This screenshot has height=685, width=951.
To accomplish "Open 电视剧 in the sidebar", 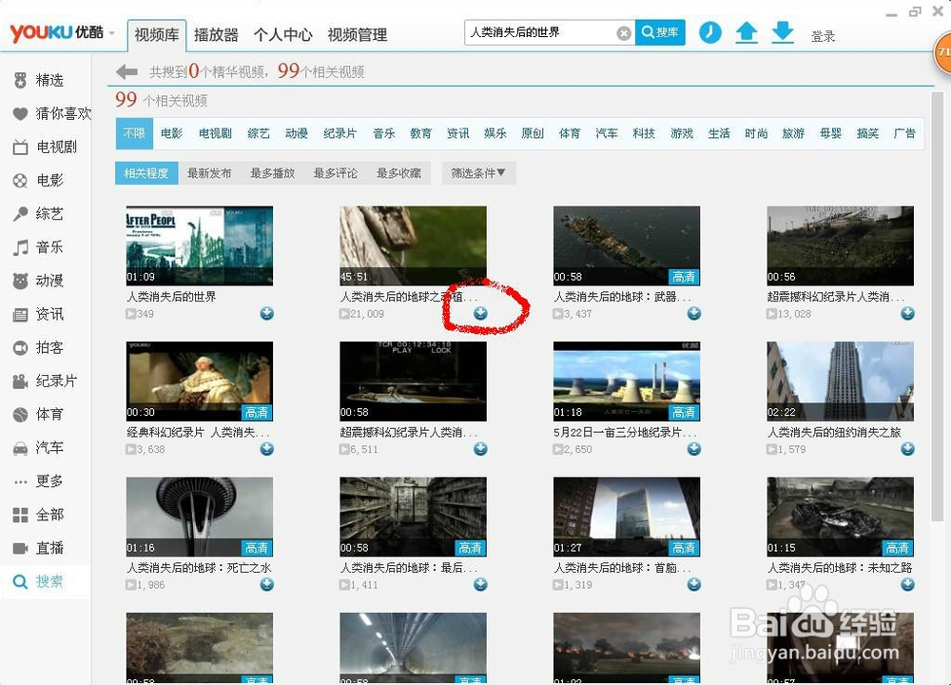I will coord(46,147).
